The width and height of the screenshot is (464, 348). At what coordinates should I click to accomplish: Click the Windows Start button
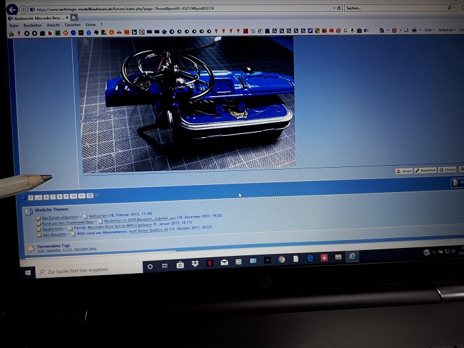[x=29, y=272]
